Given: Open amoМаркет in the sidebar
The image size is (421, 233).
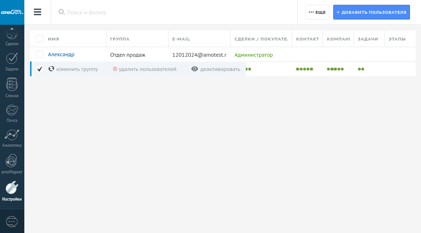Looking at the screenshot, I should (x=12, y=164).
